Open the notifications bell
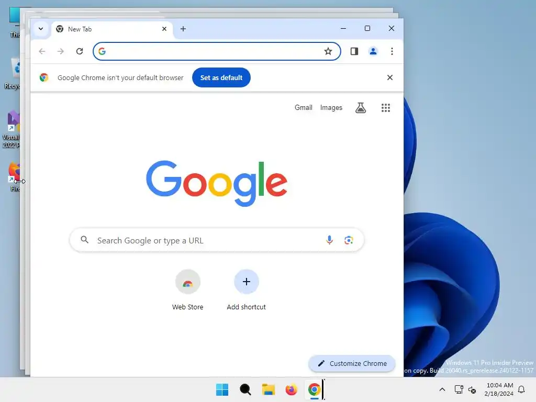This screenshot has width=536, height=402. [521, 389]
